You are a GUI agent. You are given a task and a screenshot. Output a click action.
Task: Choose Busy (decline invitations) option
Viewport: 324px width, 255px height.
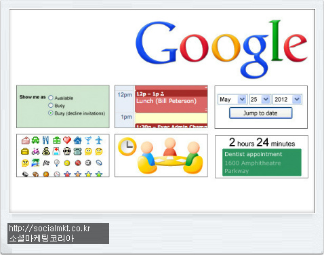tap(51, 113)
